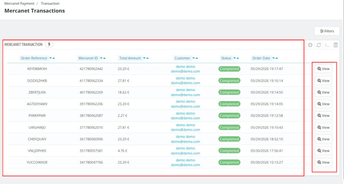Sort Order Date ascending arrow
The height and width of the screenshot is (184, 344).
[277, 58]
